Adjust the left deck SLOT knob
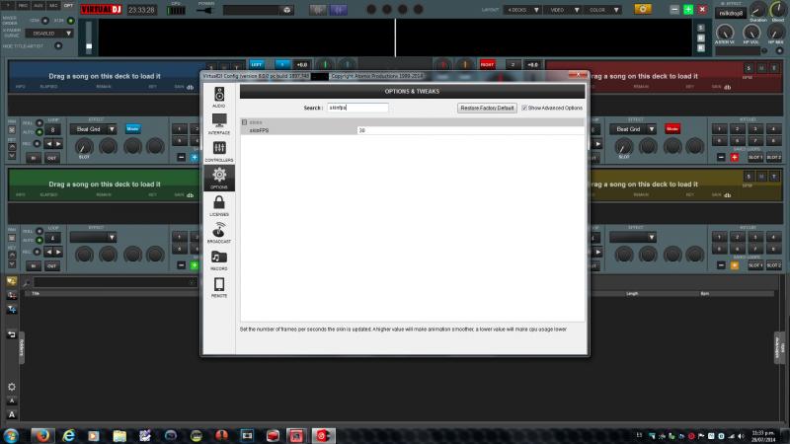Image resolution: width=790 pixels, height=444 pixels. click(84, 146)
